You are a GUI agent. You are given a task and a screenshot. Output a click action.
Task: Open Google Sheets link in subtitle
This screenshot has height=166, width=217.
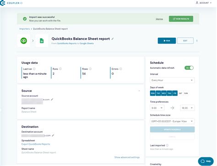click(87, 44)
